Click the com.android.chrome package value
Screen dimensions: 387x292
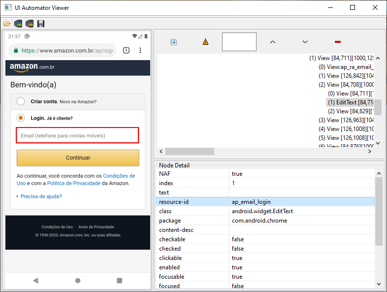[x=259, y=221]
